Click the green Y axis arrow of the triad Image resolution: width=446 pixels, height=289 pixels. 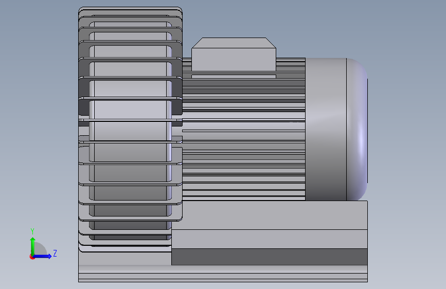33,246
